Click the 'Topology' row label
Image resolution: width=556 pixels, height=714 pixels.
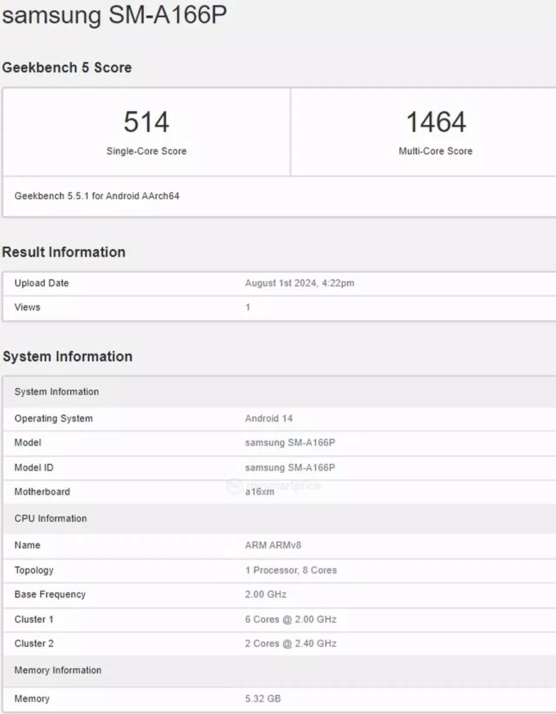tap(34, 570)
